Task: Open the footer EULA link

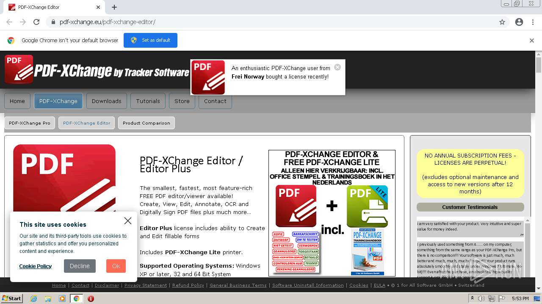Action: (379, 285)
